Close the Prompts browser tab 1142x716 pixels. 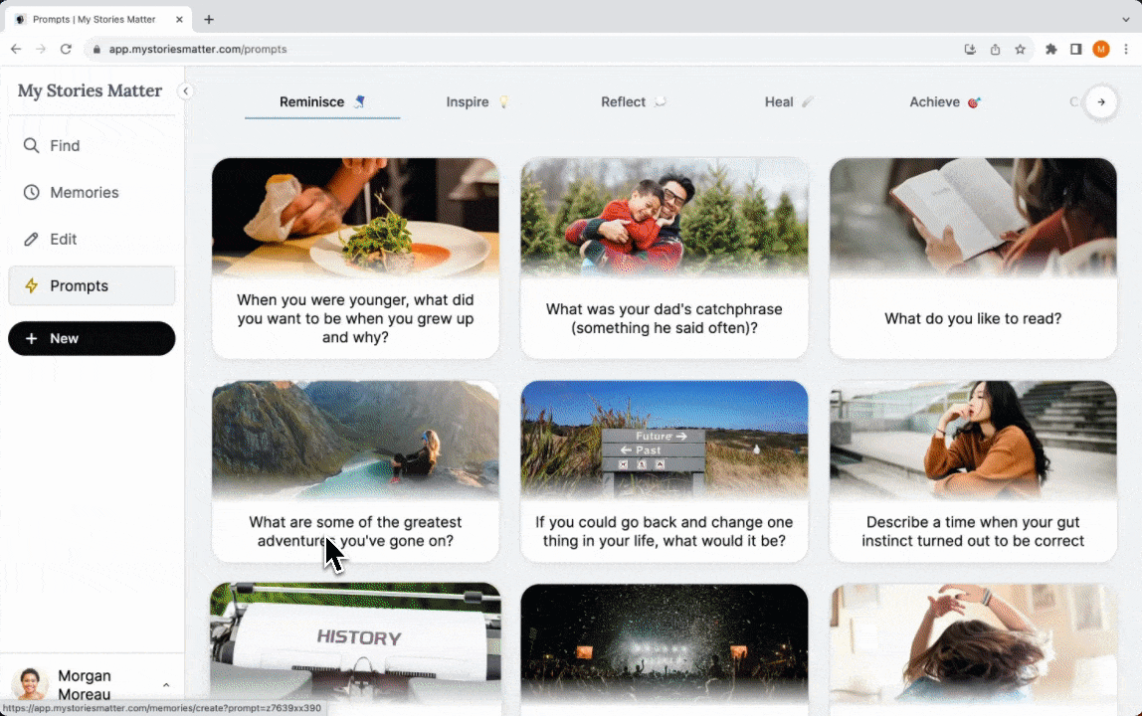click(x=179, y=20)
